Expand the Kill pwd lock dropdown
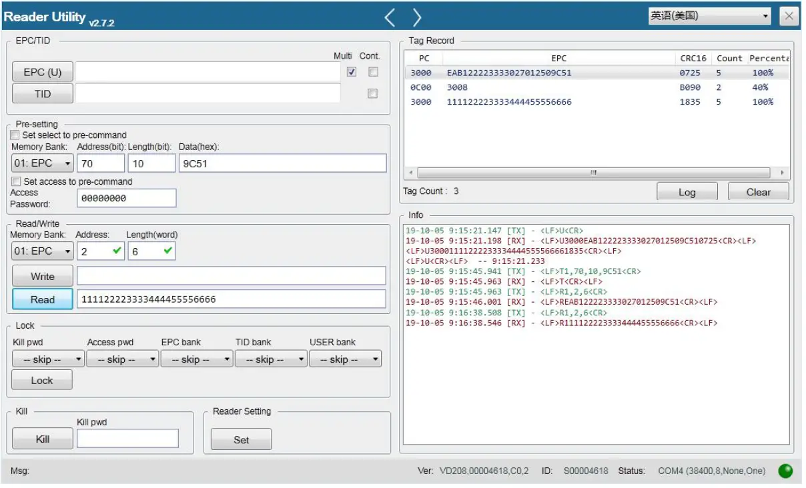The image size is (806, 488). 48,359
